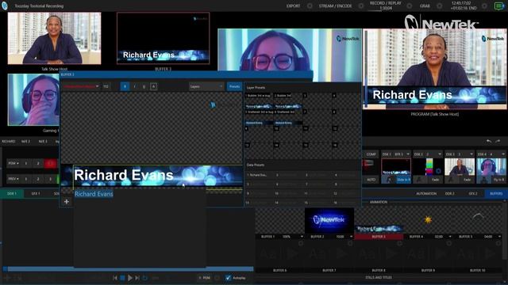Open the Layers dropdown in title editor
Image resolution: width=508 pixels, height=285 pixels.
[206, 86]
